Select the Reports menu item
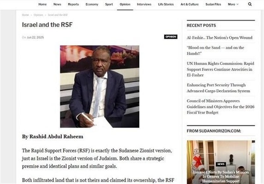Image resolution: width=264 pixels, height=184 pixels. pyautogui.click(x=73, y=4)
